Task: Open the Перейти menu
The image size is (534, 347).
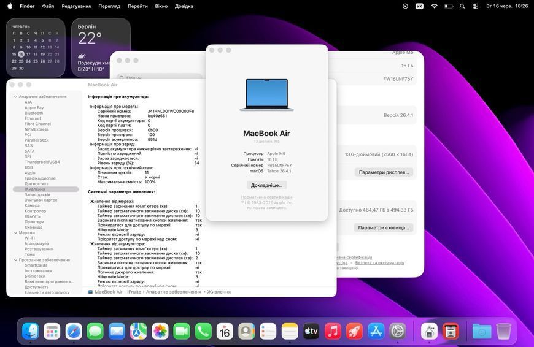Action: click(x=137, y=6)
